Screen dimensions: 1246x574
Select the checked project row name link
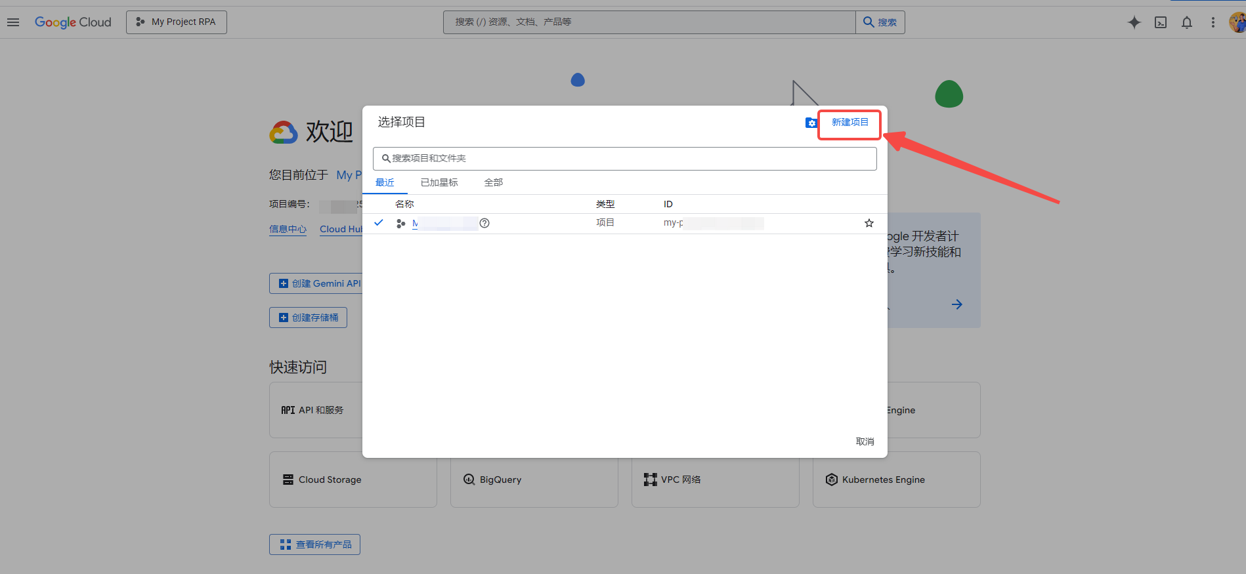tap(445, 223)
